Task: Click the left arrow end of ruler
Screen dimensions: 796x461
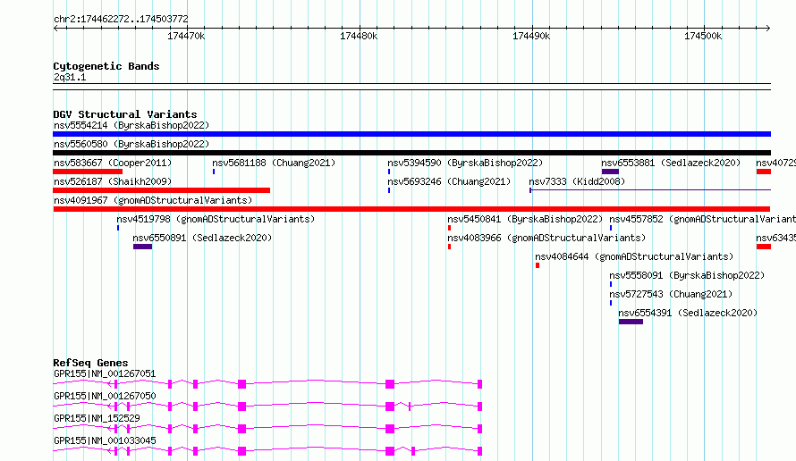Action: pos(55,28)
